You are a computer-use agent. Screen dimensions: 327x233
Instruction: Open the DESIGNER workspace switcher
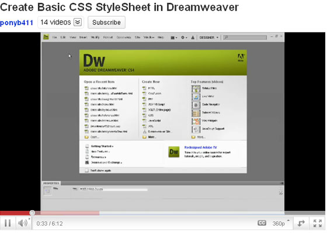click(209, 38)
